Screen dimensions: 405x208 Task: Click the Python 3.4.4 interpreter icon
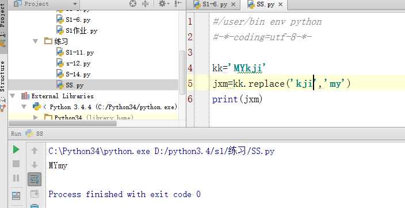(37, 106)
